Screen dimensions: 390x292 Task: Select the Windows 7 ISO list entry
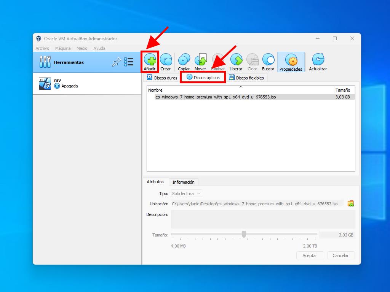pos(216,97)
